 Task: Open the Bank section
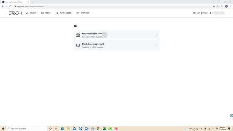tap(46, 13)
